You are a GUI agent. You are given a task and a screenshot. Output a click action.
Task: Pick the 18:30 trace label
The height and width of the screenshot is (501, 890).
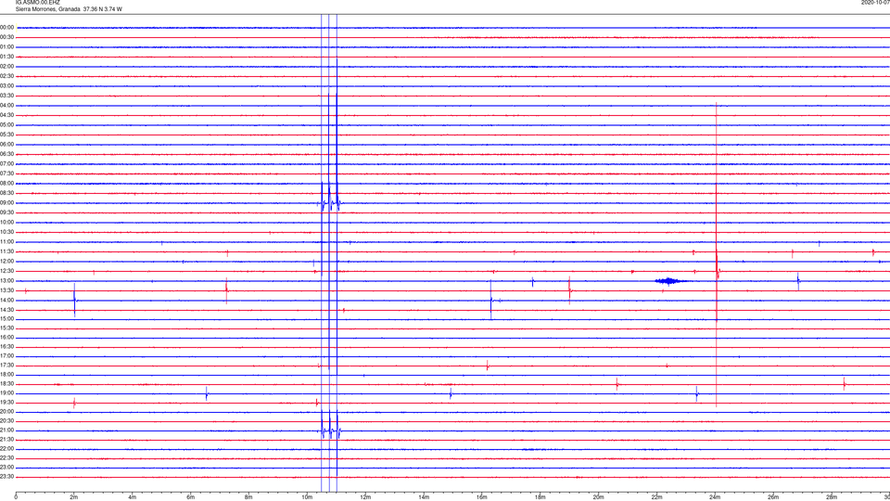[6, 384]
